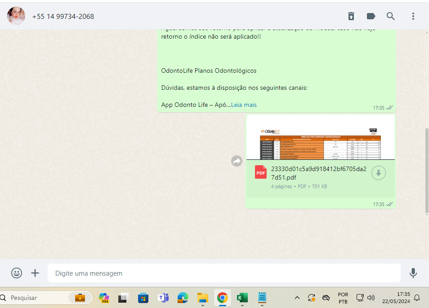Open Notepad from taskbar
This screenshot has height=308, width=429.
262,298
